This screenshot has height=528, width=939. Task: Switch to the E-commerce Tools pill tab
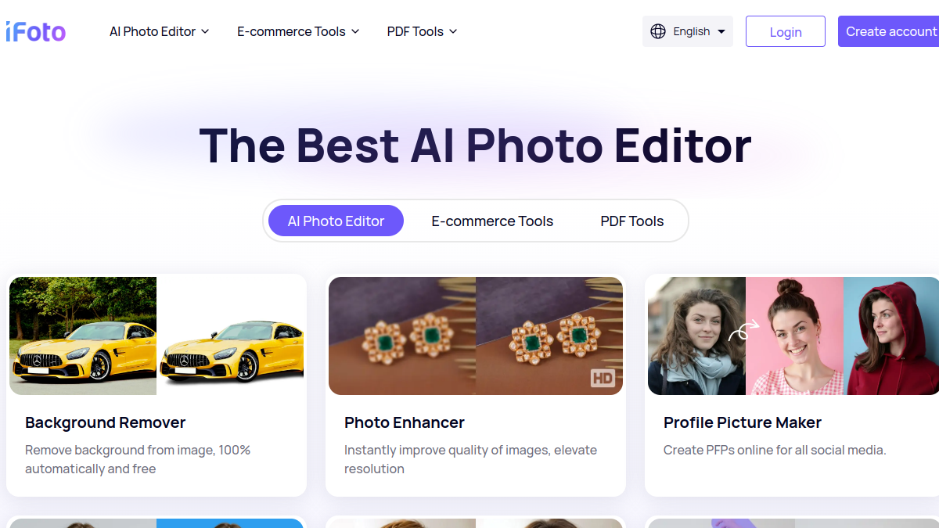[492, 221]
